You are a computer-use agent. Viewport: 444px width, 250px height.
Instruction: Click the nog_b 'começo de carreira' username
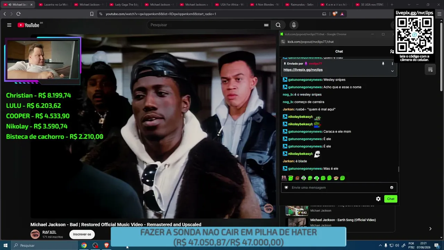(288, 102)
